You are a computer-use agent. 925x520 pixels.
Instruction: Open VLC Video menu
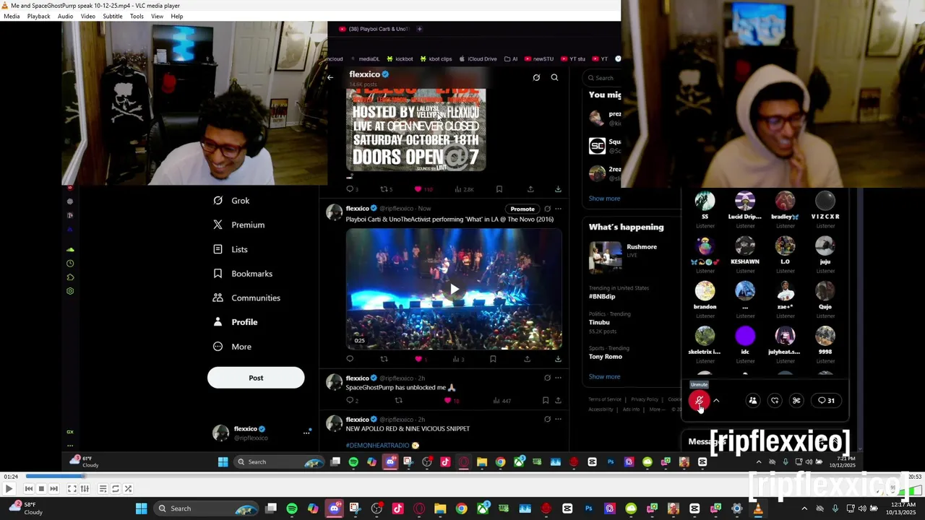[88, 16]
